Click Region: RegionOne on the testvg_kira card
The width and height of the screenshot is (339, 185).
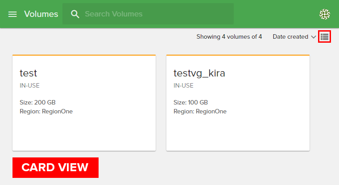click(x=200, y=111)
